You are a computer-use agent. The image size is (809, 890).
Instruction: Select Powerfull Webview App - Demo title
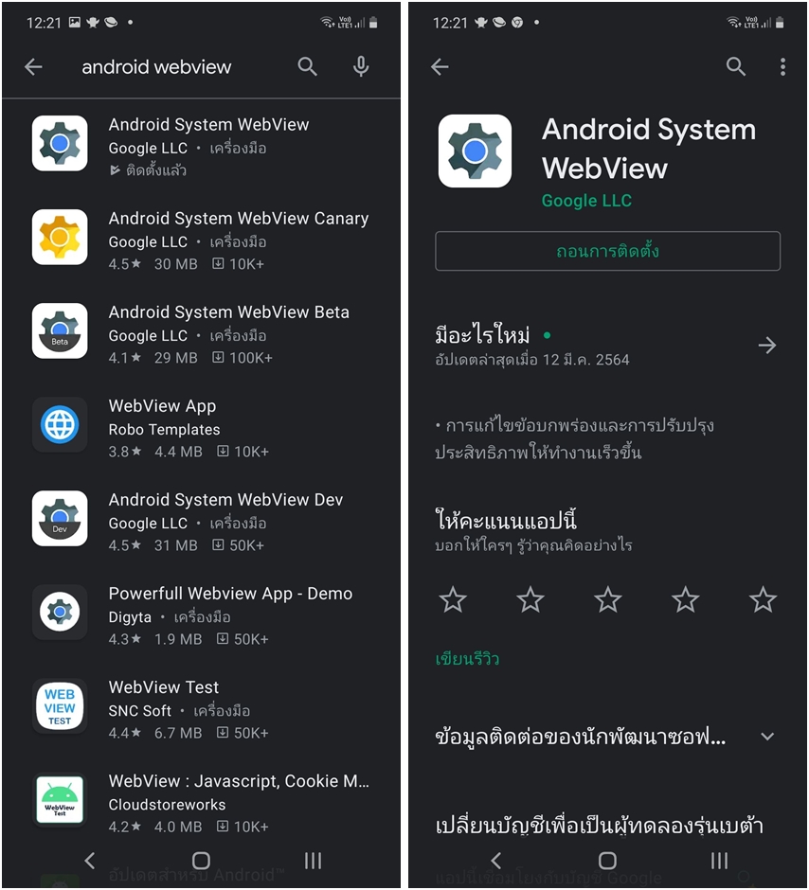230,594
